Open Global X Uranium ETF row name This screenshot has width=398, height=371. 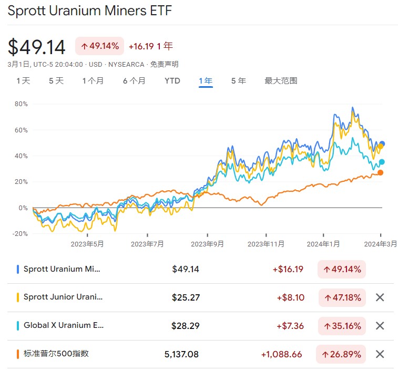(x=64, y=326)
